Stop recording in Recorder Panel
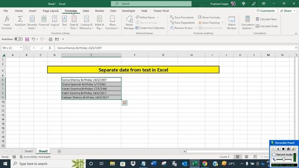 pos(284,149)
